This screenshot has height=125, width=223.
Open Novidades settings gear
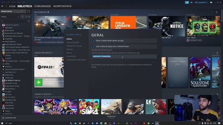tap(48, 12)
